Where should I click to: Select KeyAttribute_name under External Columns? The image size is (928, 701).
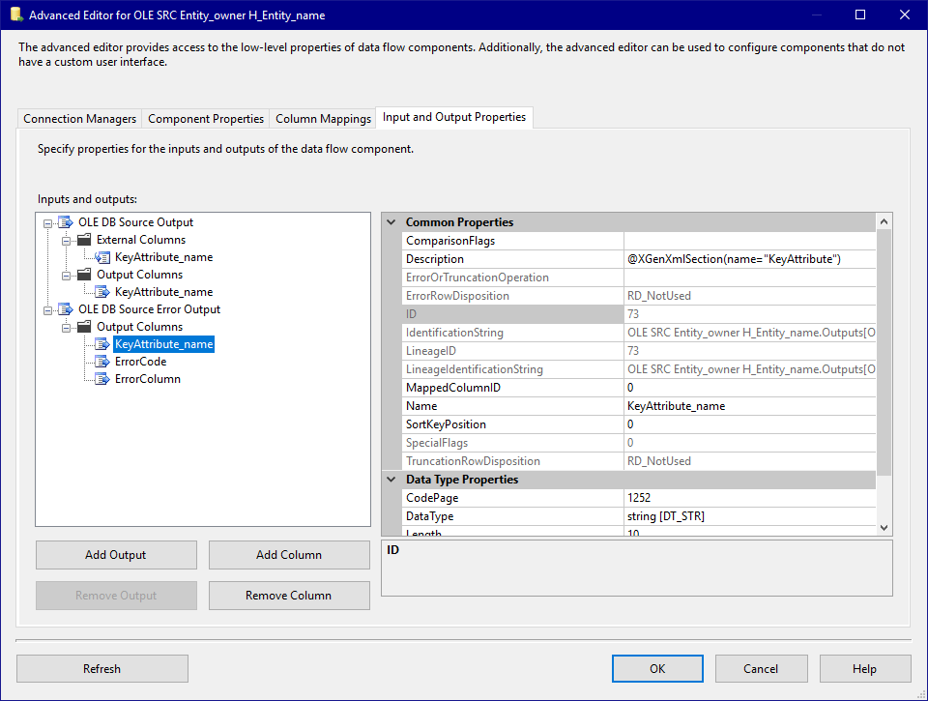coord(164,257)
